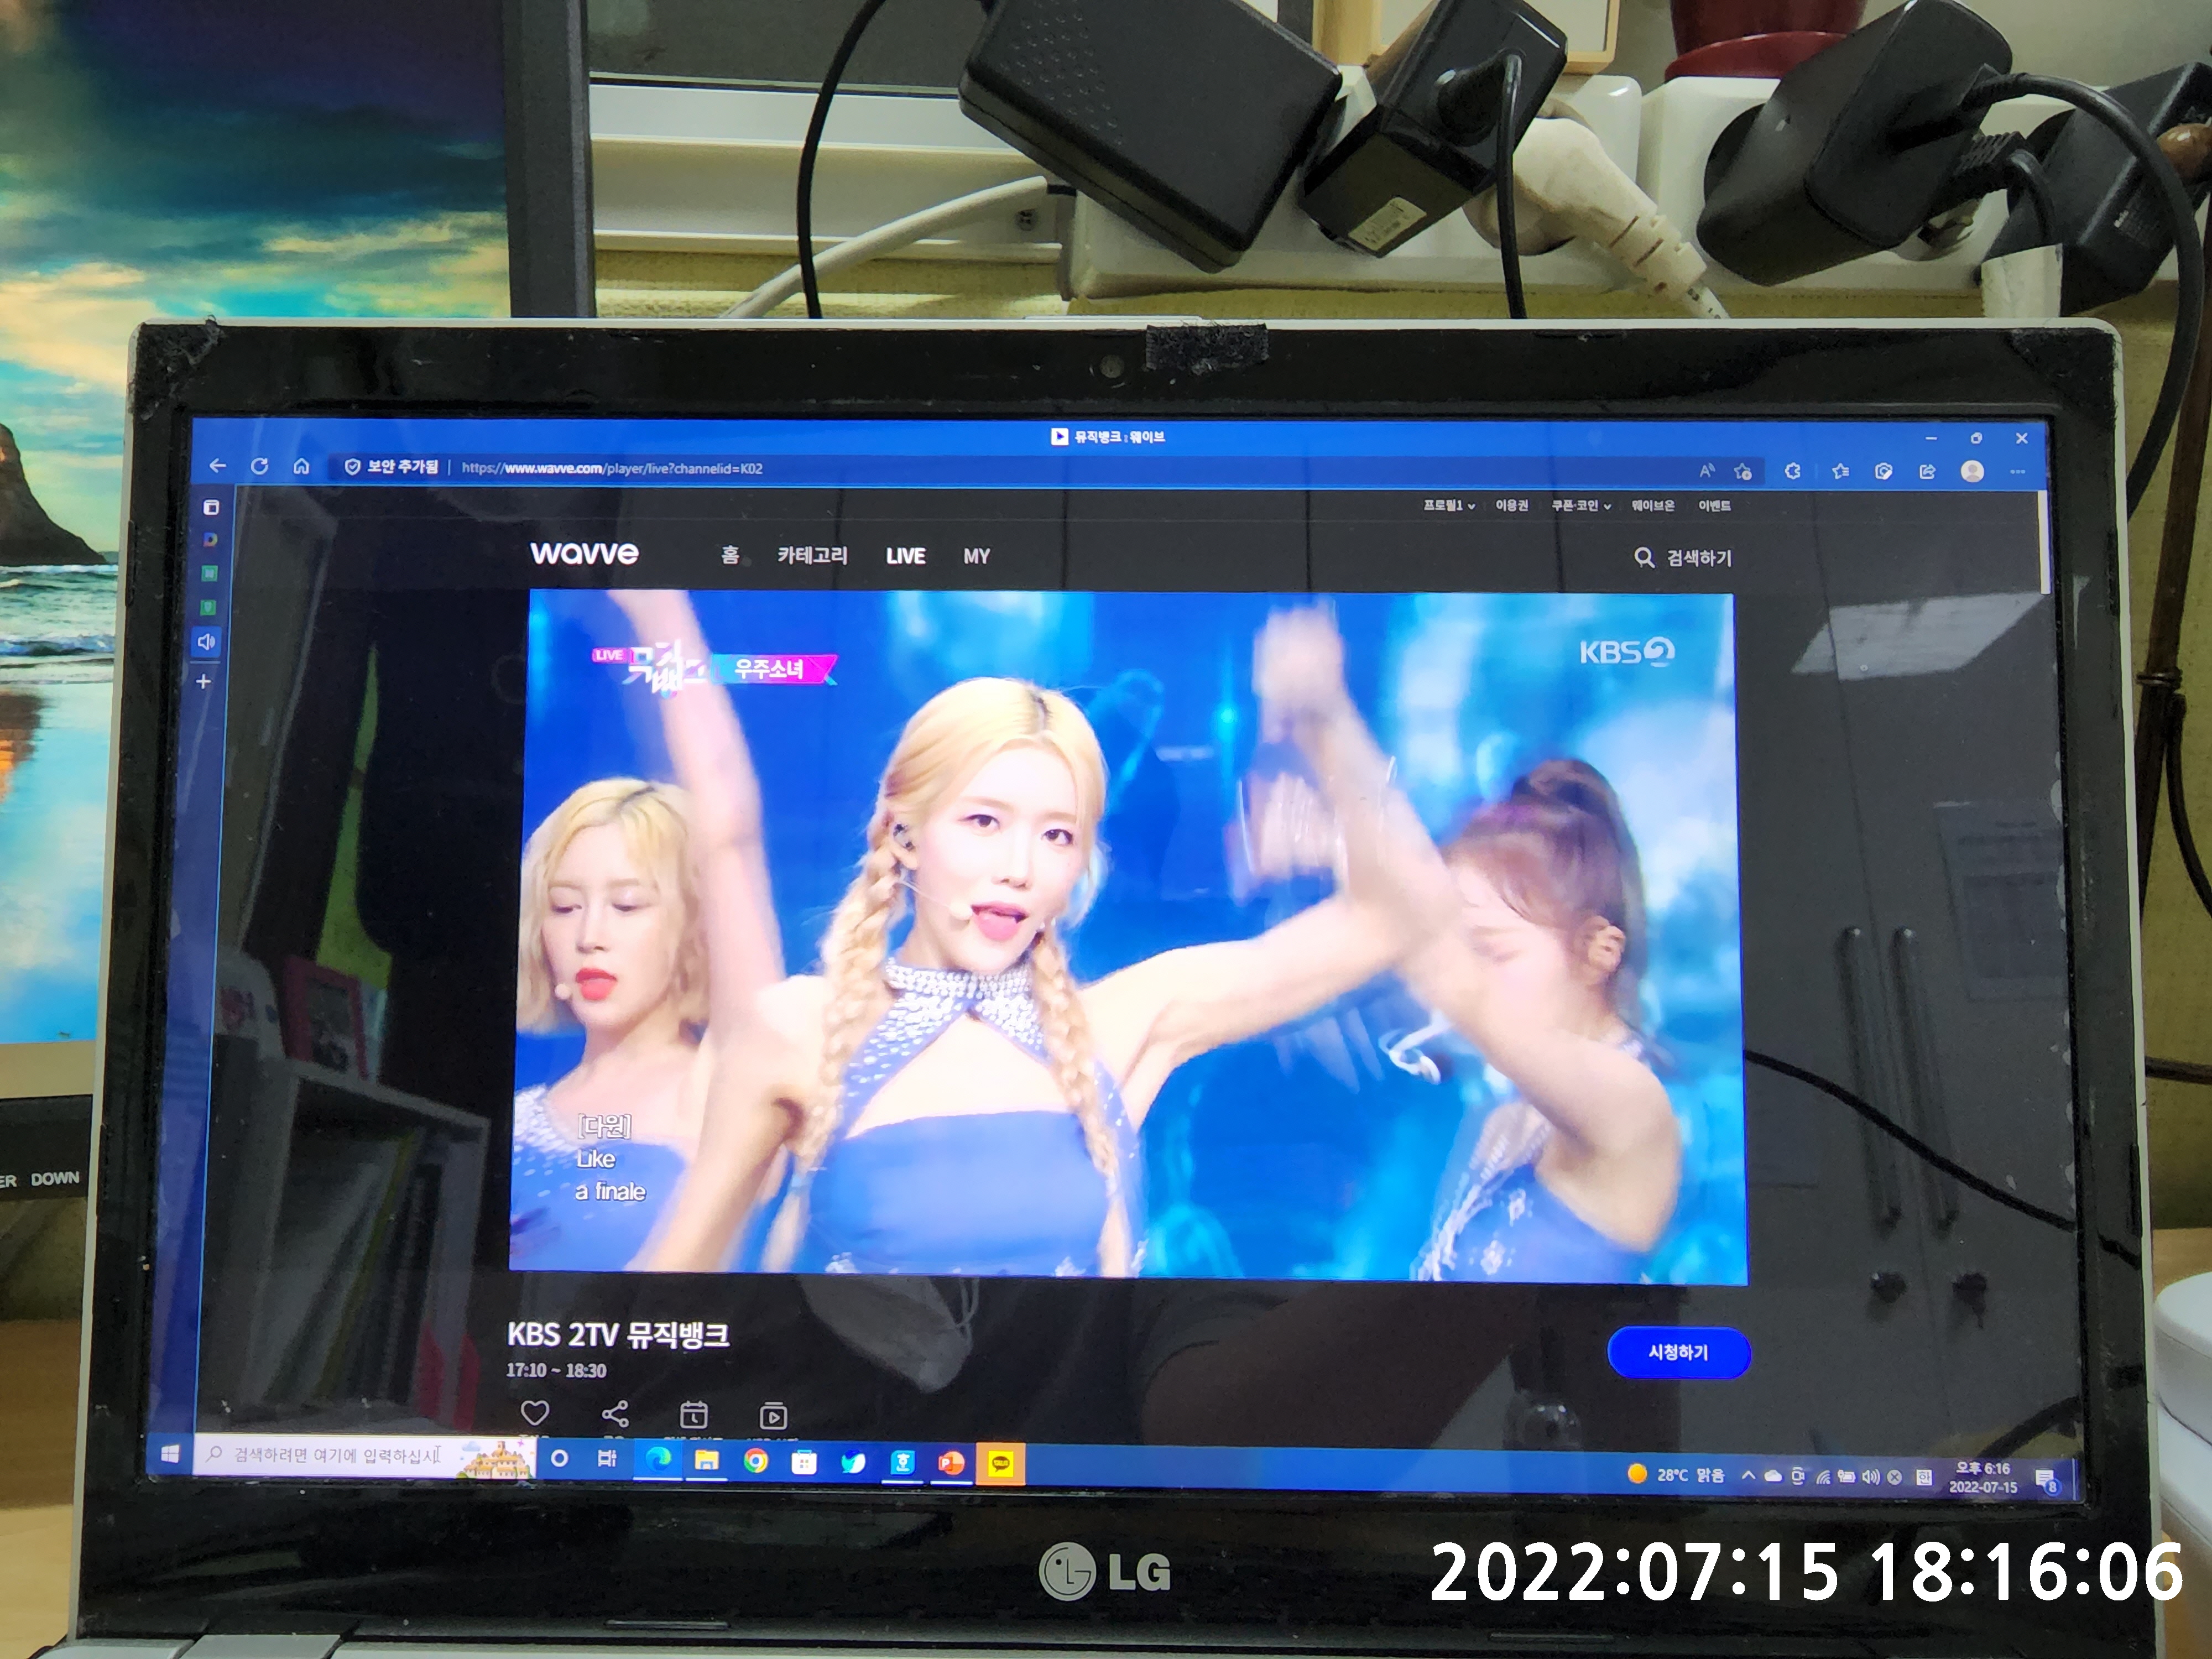This screenshot has height=1659, width=2212.
Task: Click the share page icon in browser toolbar
Action: pyautogui.click(x=1928, y=471)
